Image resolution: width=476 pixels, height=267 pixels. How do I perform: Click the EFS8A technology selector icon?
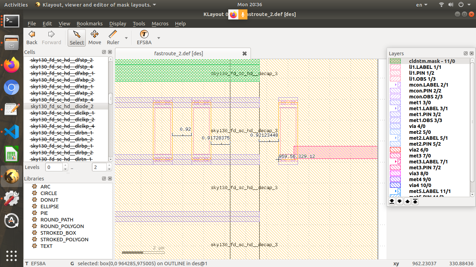(x=144, y=34)
